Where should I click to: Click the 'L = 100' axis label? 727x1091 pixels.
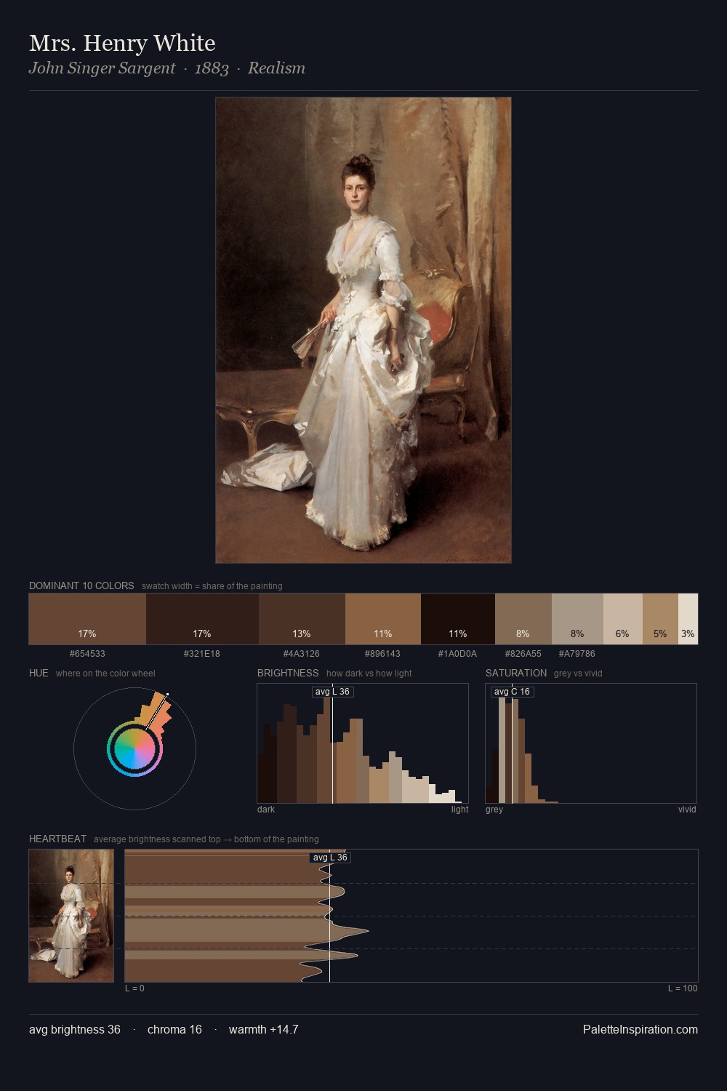click(683, 988)
